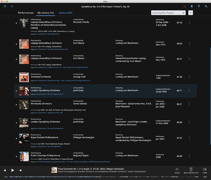
Task: Open the filter funnel icon
Action: tap(199, 6)
